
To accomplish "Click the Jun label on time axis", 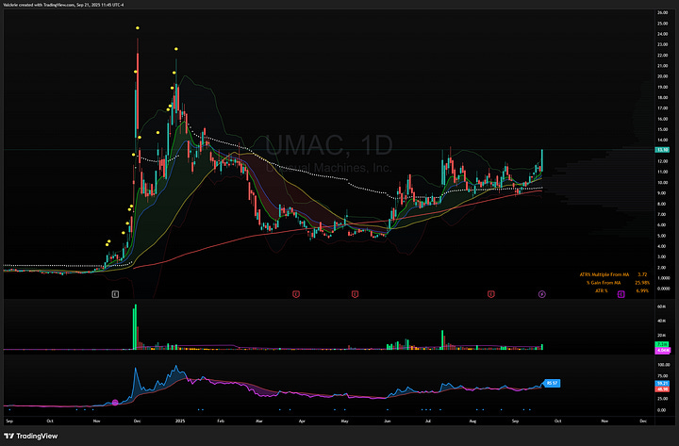I will (x=388, y=421).
